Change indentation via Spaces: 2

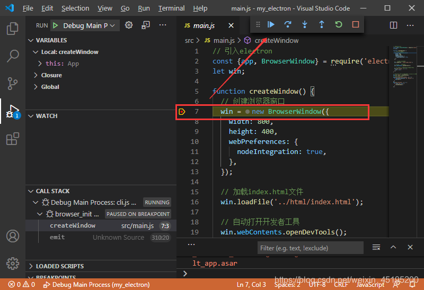(287, 285)
